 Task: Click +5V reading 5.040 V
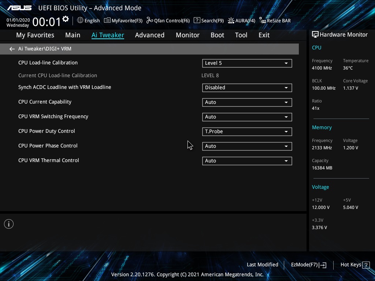(350, 207)
